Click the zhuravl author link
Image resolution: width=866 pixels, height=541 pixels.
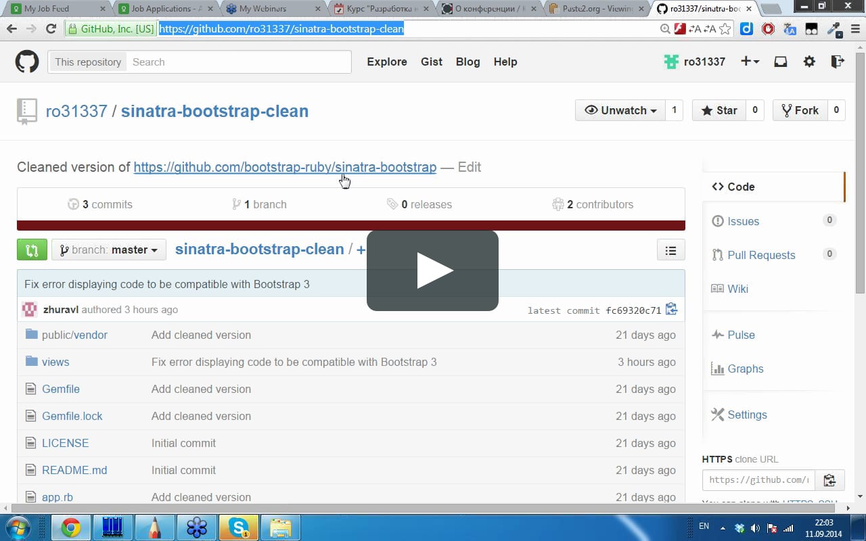tap(61, 310)
